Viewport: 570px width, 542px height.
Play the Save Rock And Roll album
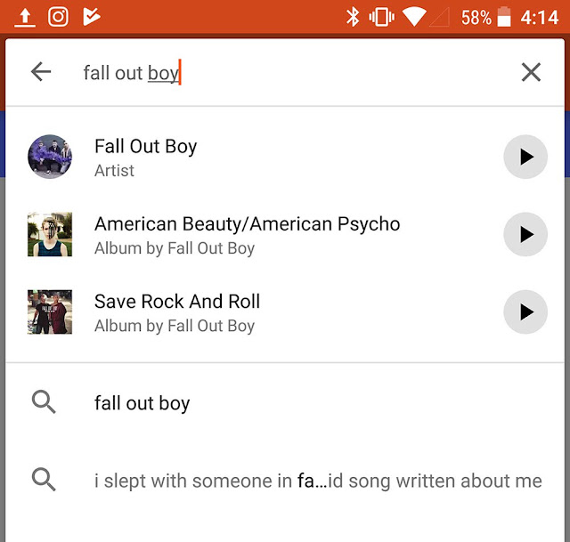point(525,311)
